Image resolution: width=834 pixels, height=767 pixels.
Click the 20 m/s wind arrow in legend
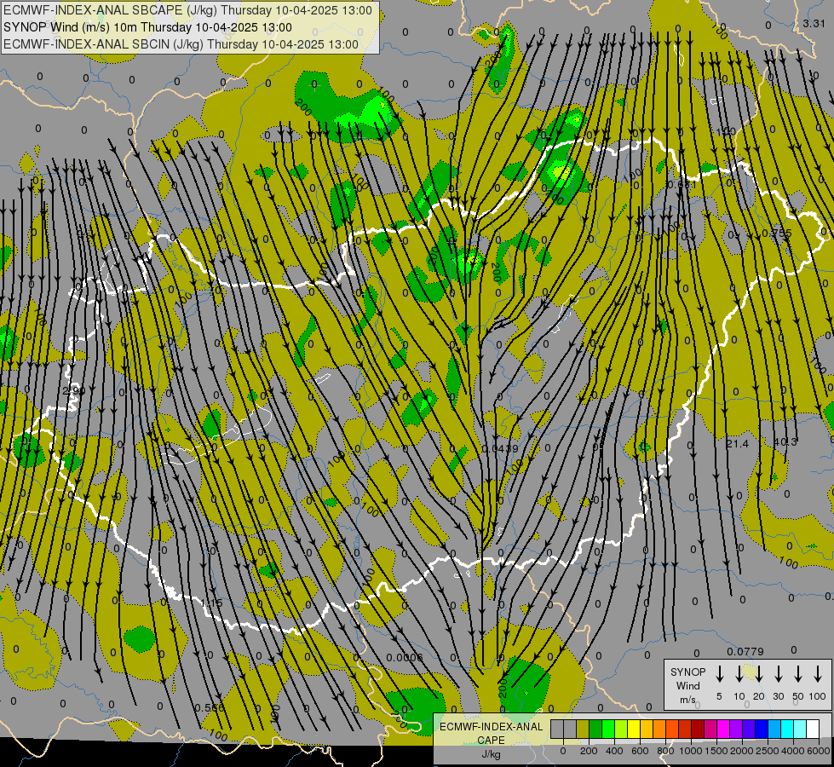click(x=759, y=674)
